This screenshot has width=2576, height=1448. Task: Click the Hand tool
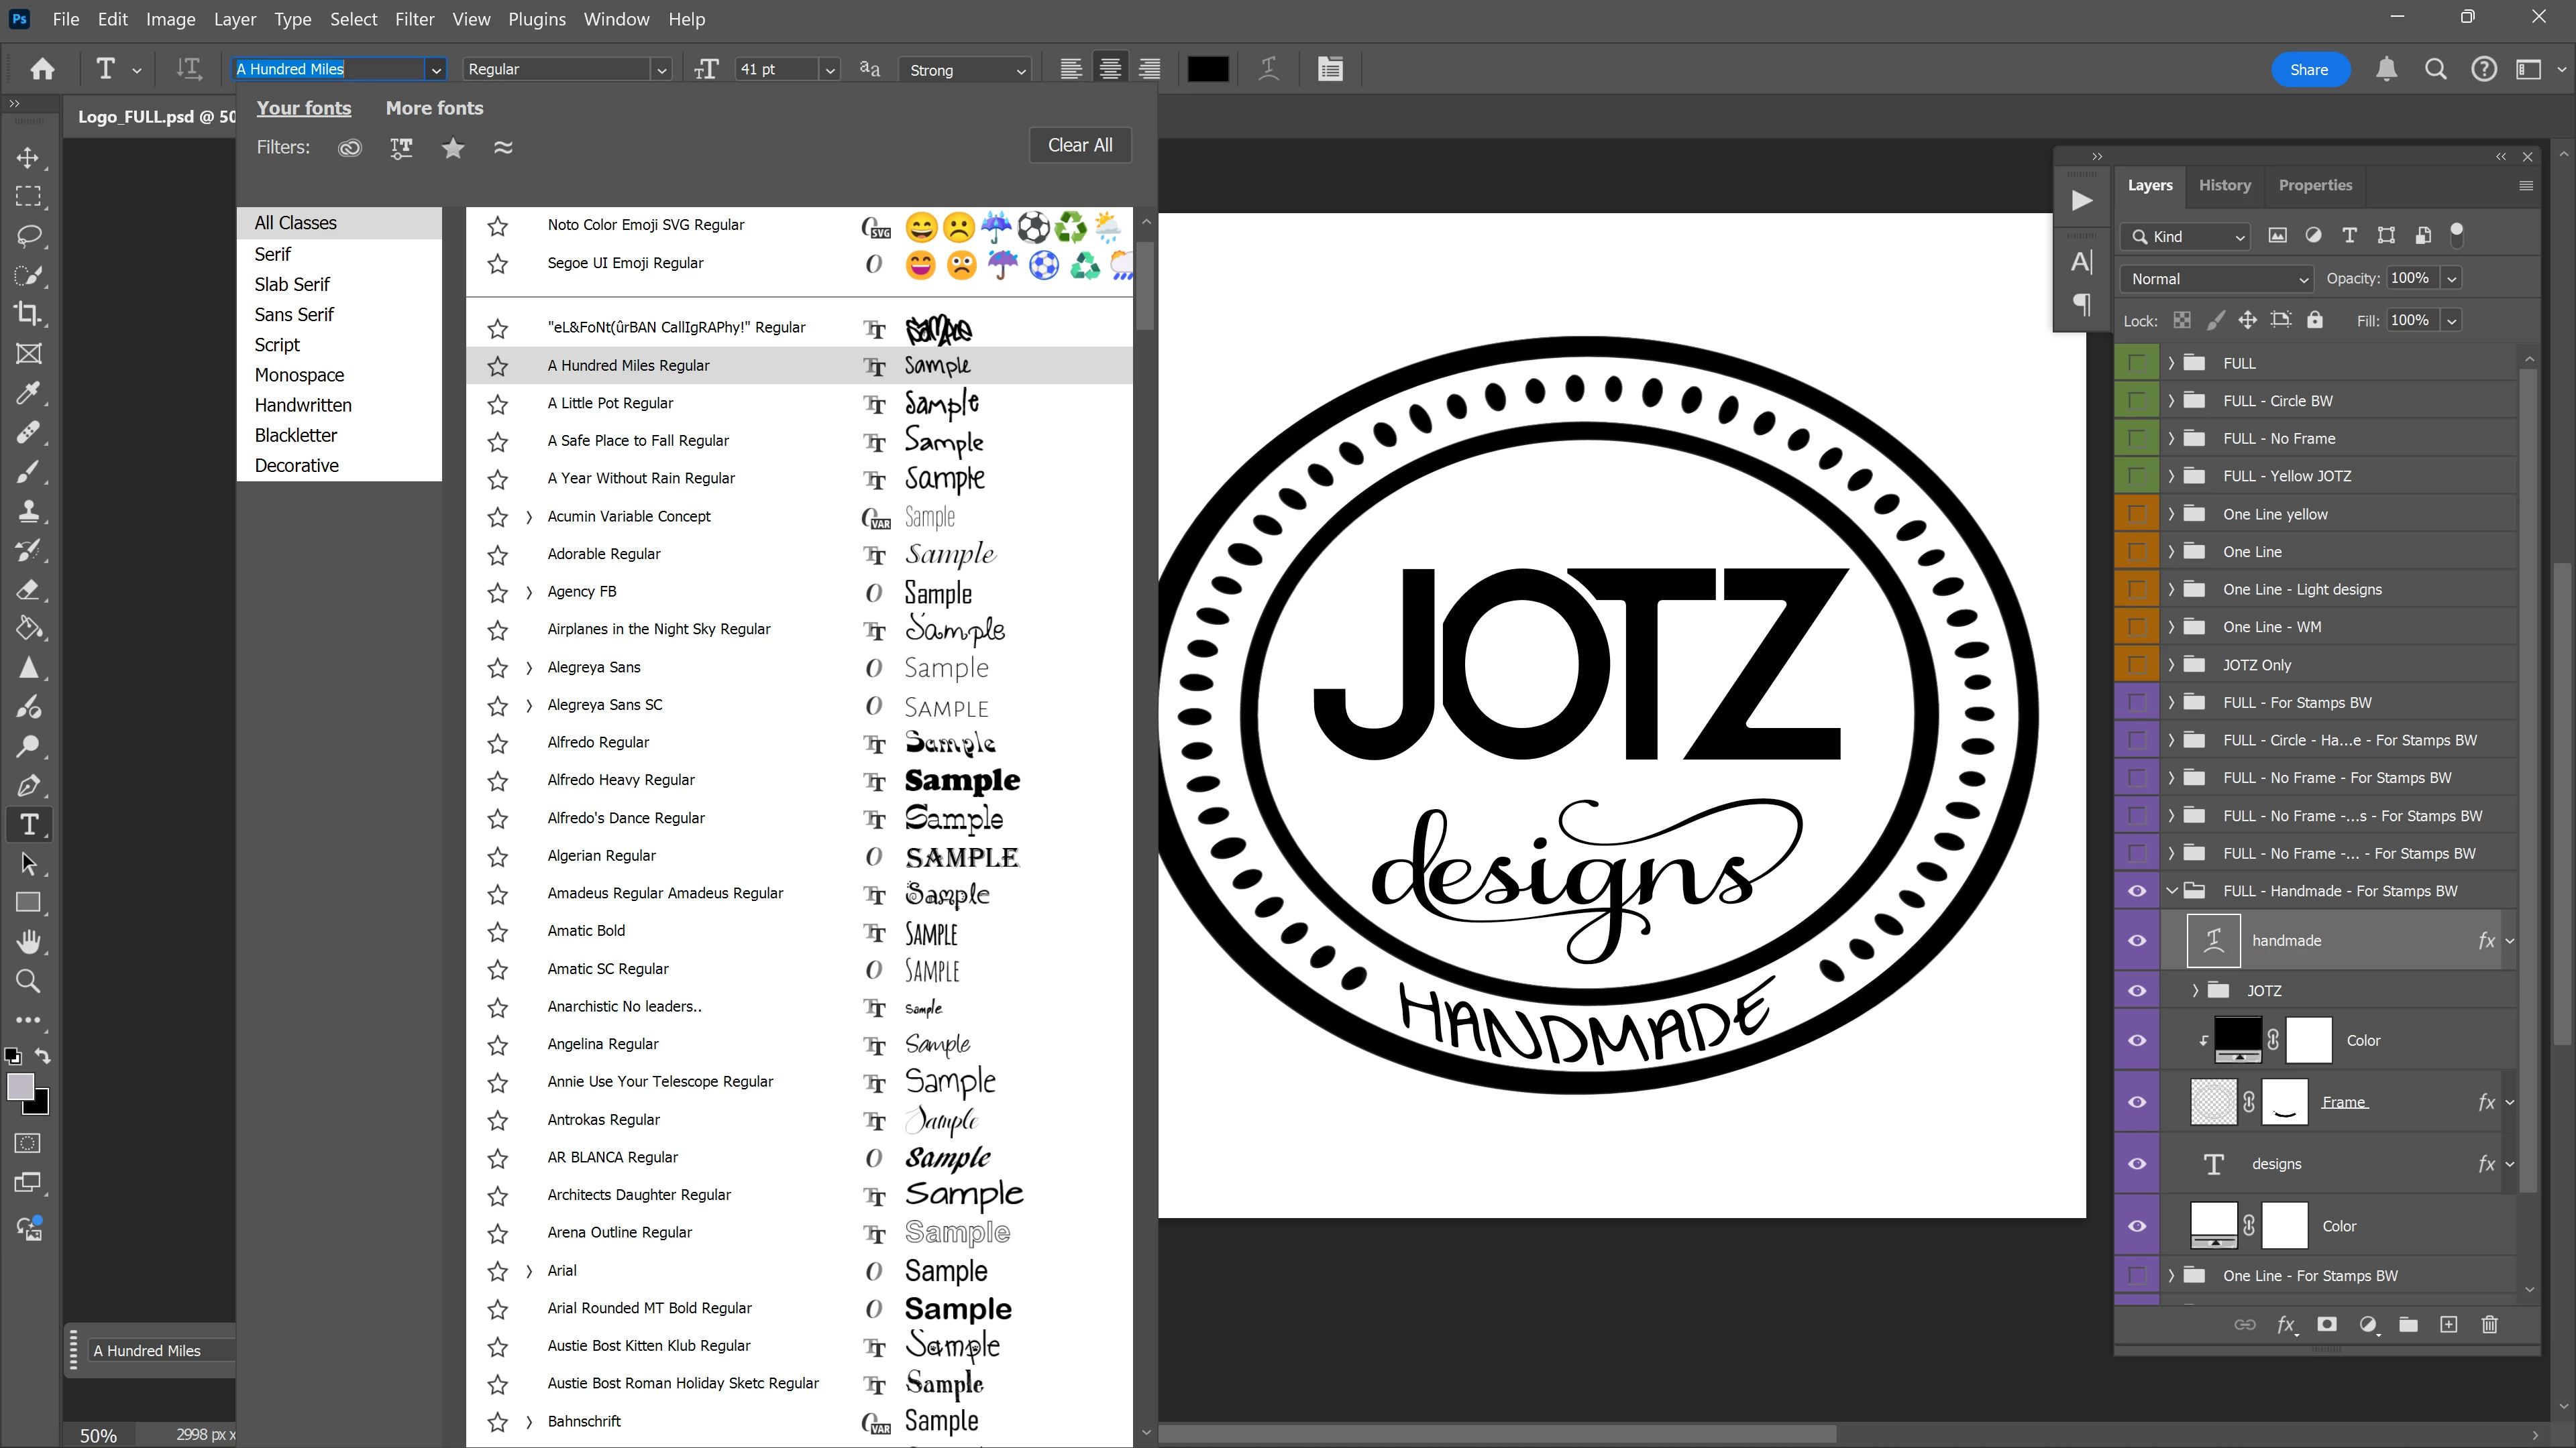point(28,943)
